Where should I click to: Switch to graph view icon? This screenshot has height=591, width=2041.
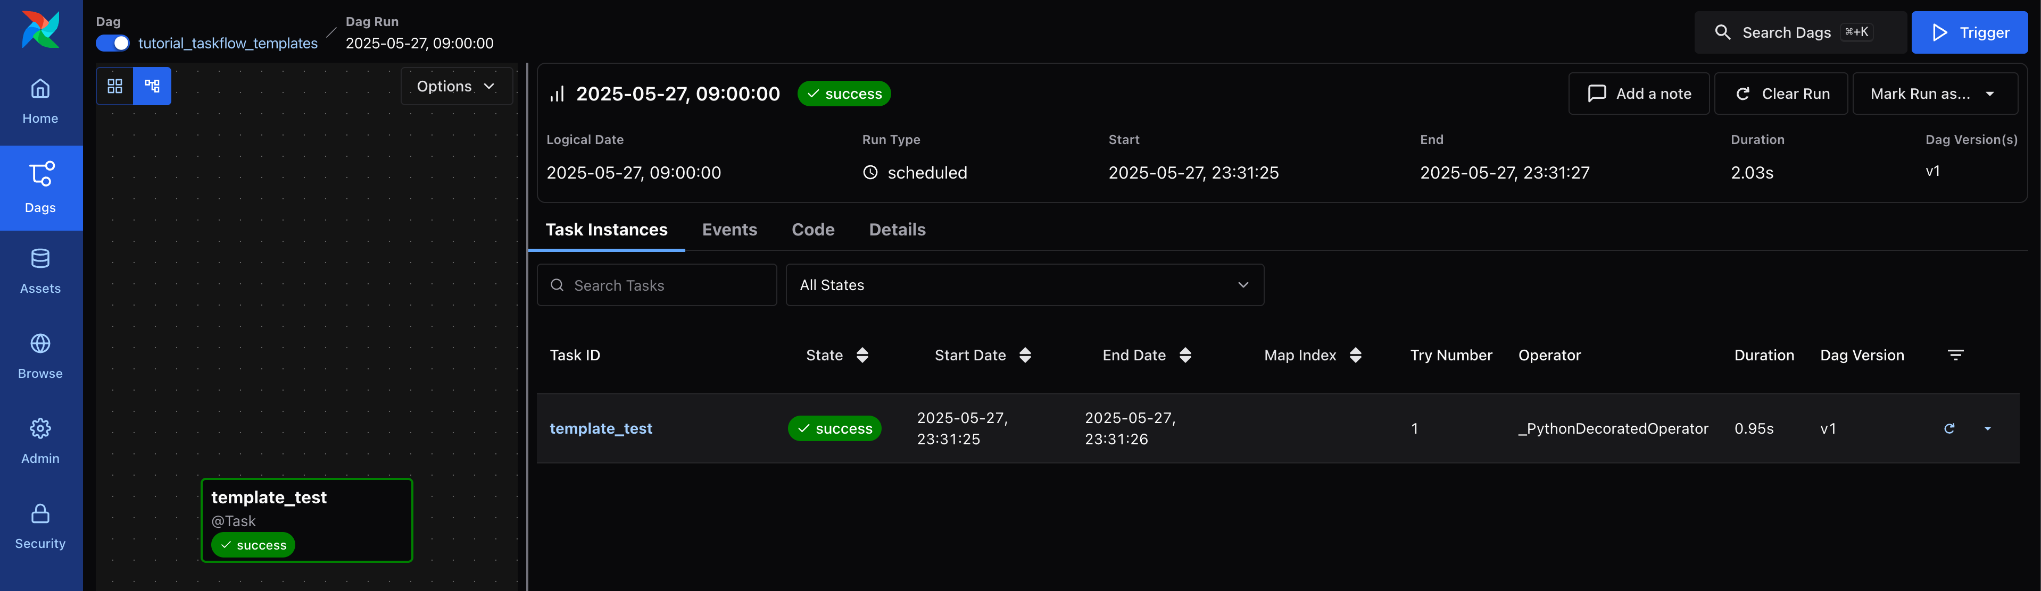click(152, 86)
